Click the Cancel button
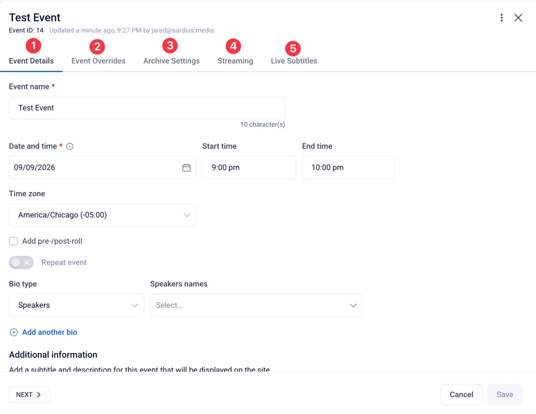Viewport: 536px width, 414px height. coord(461,394)
